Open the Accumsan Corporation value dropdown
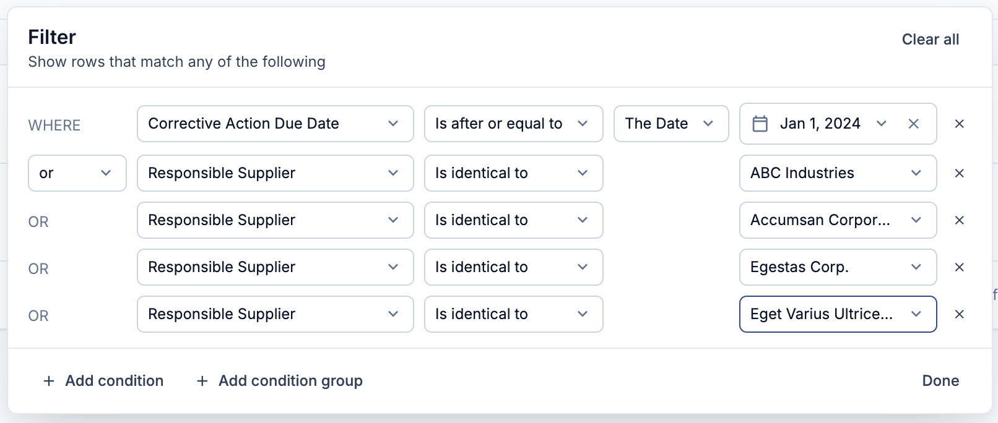Screen dimensions: 998x423 tap(838, 220)
